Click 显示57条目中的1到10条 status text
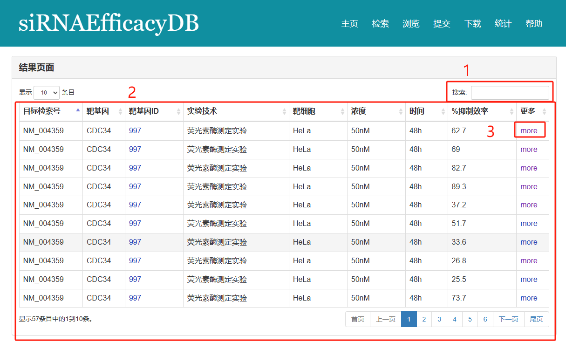Image resolution: width=566 pixels, height=349 pixels. tap(56, 319)
